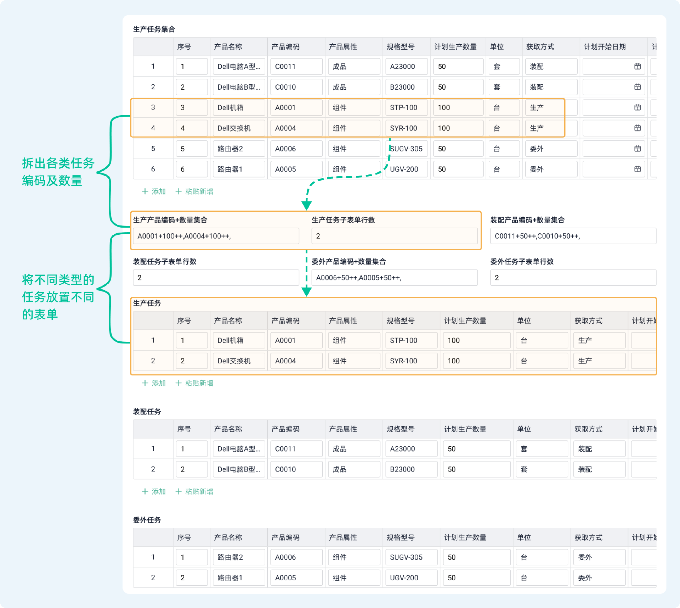Screen dimensions: 680x608
Task: Click 粘贴新增 plus under 生产任务集合 table
Action: [194, 191]
